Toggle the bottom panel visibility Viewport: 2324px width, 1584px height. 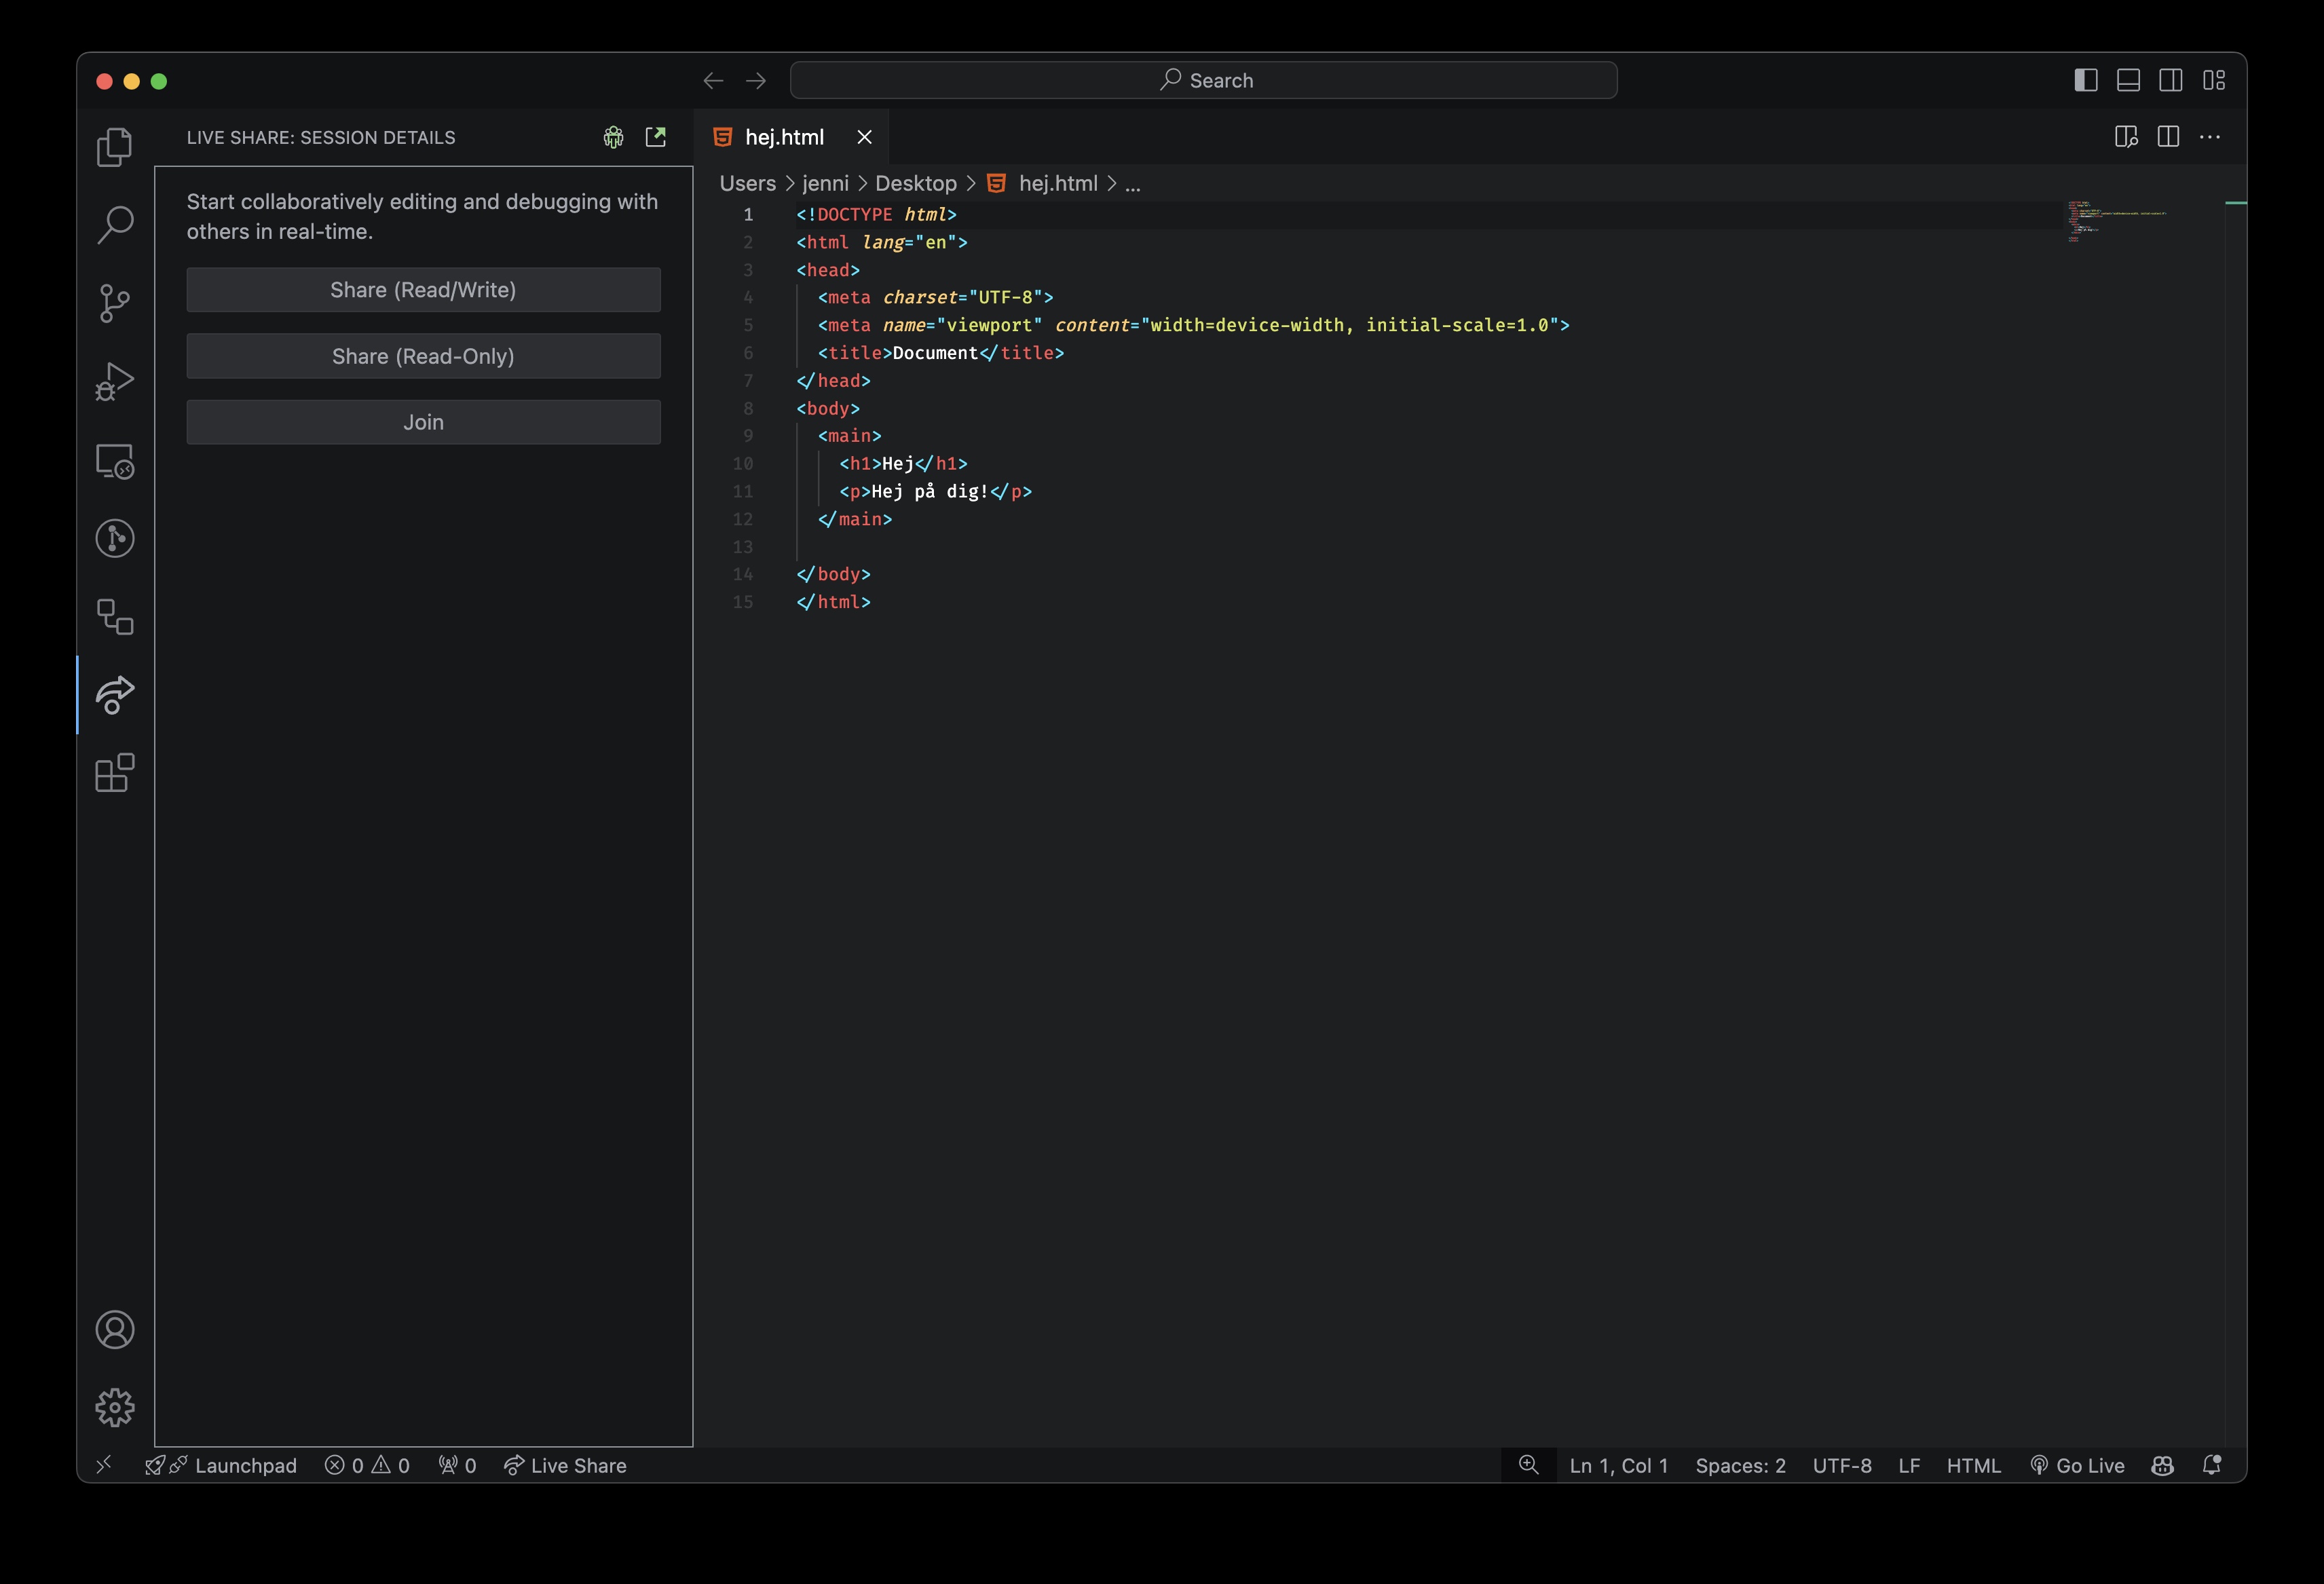[x=2128, y=80]
